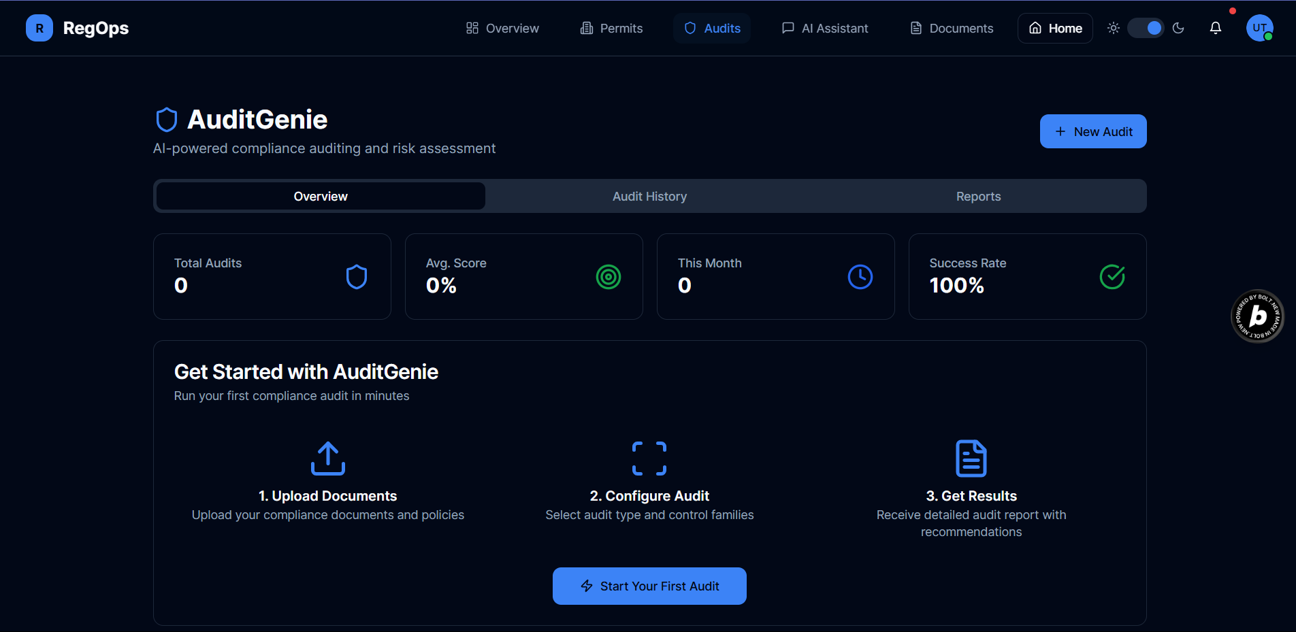Viewport: 1296px width, 632px height.
Task: Click the moon icon for dark mode
Action: click(1179, 28)
